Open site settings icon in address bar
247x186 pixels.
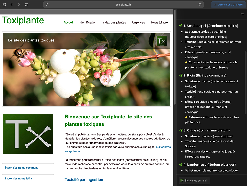tap(47, 5)
